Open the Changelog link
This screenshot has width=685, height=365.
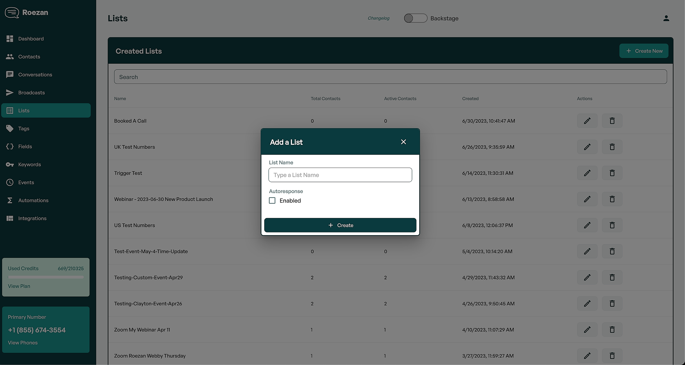coord(378,18)
